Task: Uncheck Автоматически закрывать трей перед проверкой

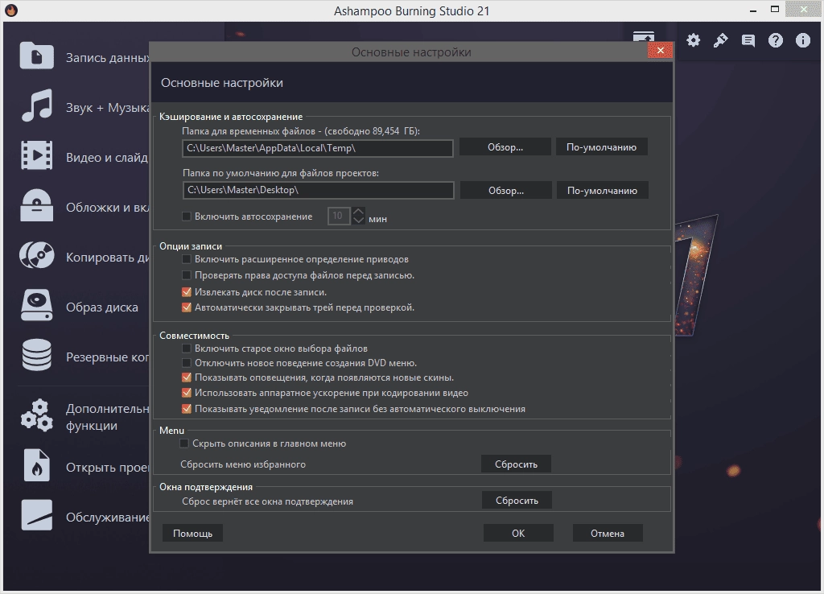Action: pyautogui.click(x=186, y=307)
